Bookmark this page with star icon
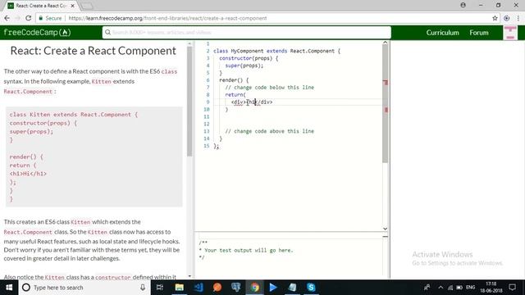 point(495,18)
